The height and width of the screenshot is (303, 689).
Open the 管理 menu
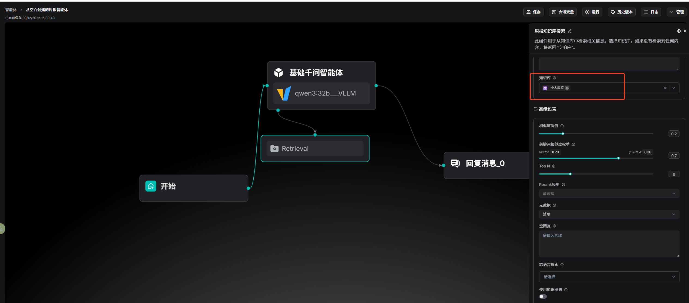coord(677,12)
